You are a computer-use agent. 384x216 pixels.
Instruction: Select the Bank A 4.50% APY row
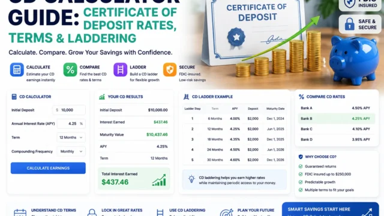click(x=336, y=108)
